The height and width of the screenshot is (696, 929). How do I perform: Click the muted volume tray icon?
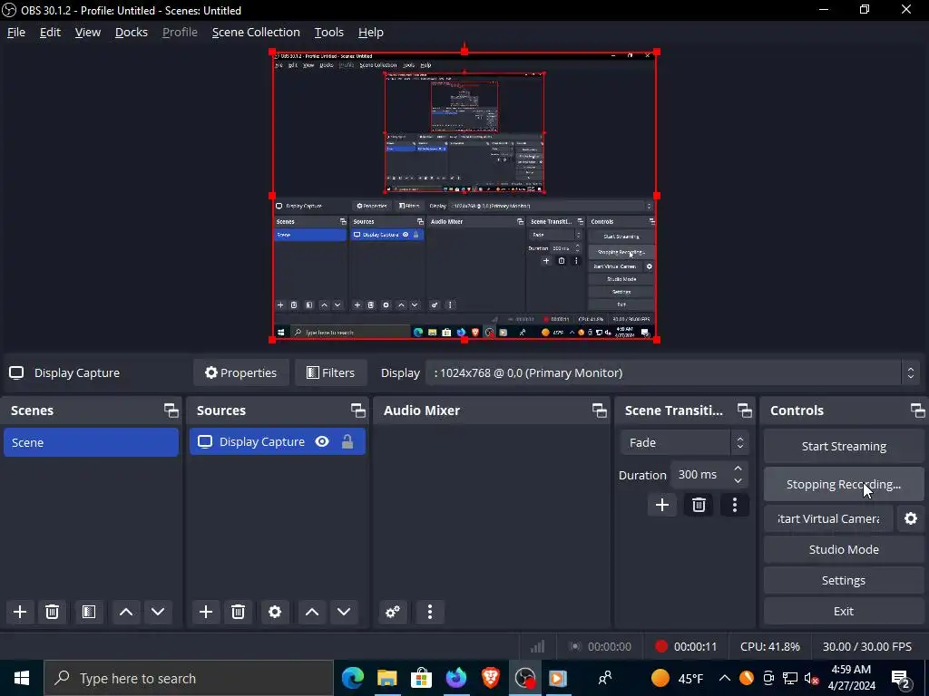click(811, 678)
